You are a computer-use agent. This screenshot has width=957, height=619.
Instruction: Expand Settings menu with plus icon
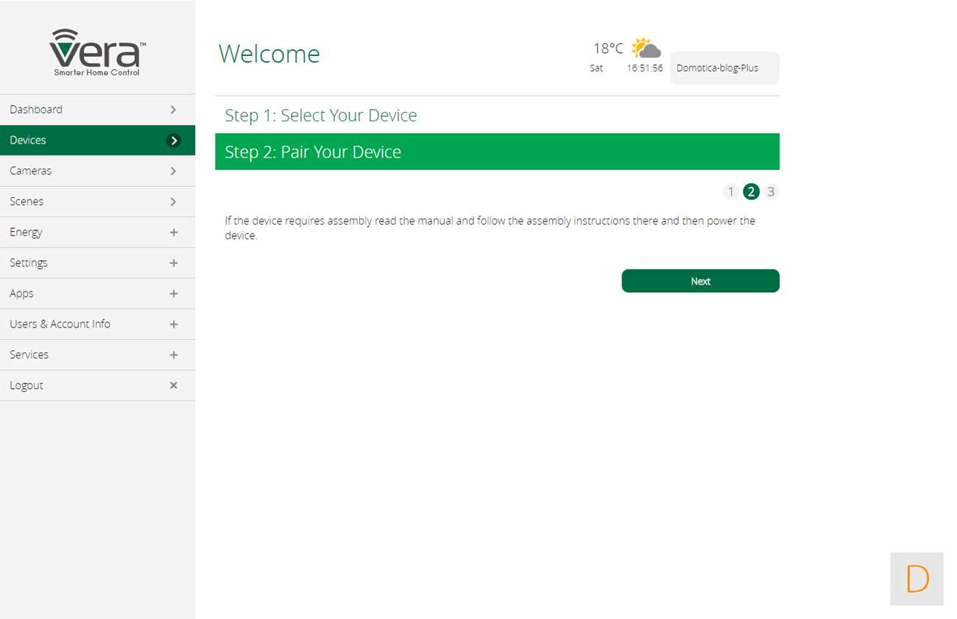tap(174, 263)
